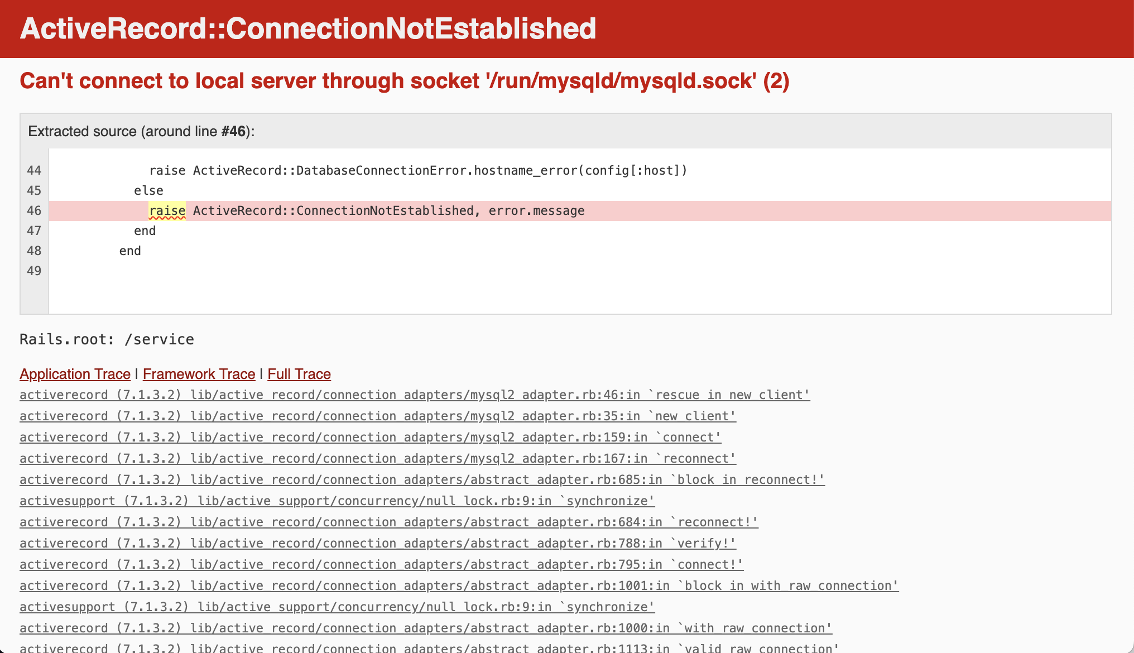Open the 'block in with_raw_connection' trace entry
1134x653 pixels.
(458, 585)
